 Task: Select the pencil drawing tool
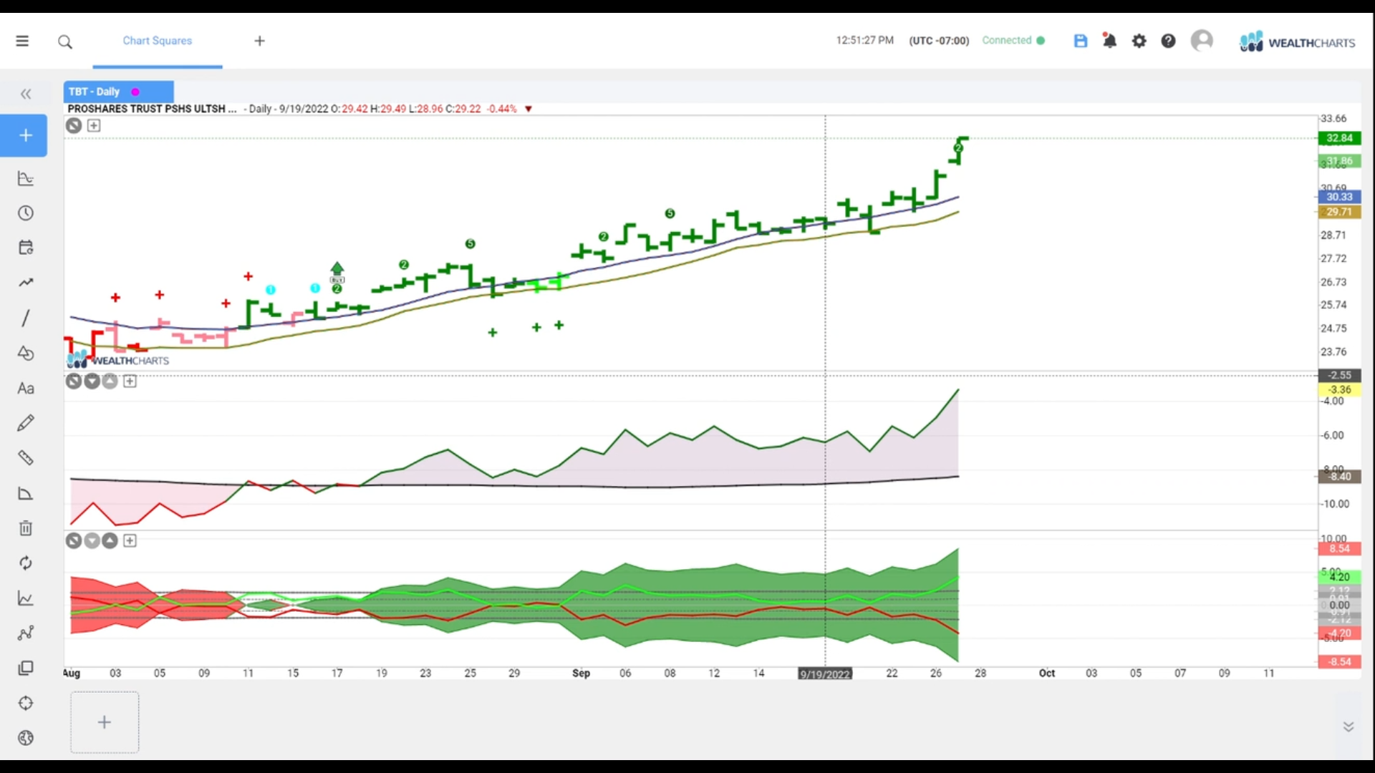(26, 423)
